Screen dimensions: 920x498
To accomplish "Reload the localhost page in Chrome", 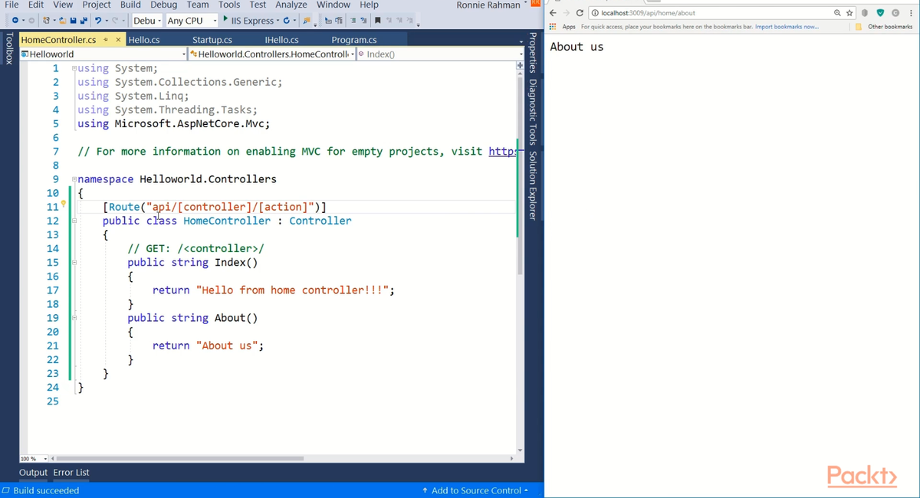I will (x=580, y=13).
